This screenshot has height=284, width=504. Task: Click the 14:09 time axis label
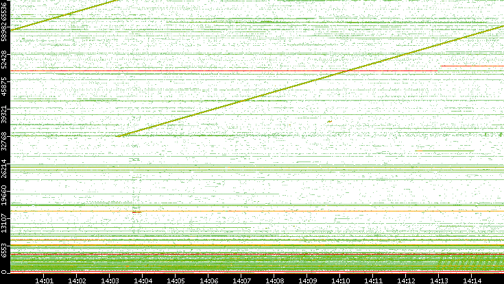(x=307, y=281)
